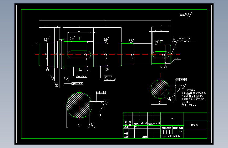
Task: Click the '比例' cell in title block
Action: pos(181,128)
